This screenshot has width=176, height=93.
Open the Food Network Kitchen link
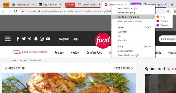coord(30,52)
